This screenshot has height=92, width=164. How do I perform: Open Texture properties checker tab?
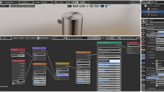pyautogui.click(x=143, y=83)
